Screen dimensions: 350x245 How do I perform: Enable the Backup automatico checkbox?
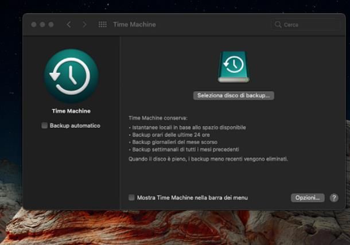[44, 126]
